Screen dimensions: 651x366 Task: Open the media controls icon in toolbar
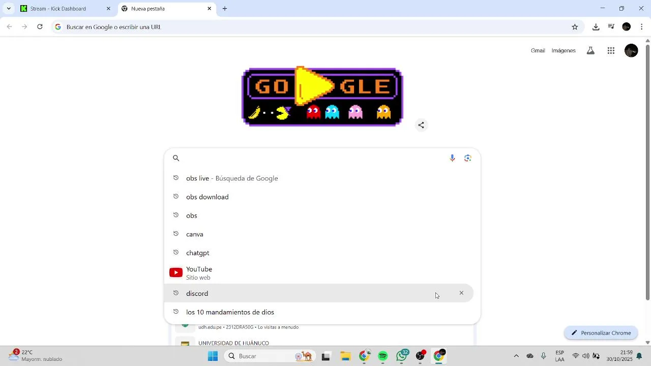coord(611,27)
